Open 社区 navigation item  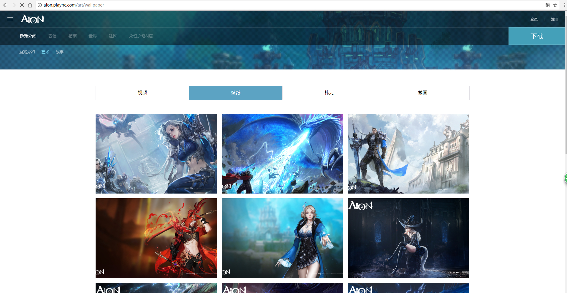click(113, 36)
